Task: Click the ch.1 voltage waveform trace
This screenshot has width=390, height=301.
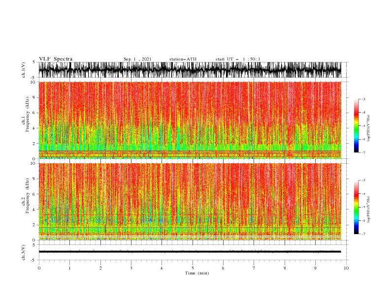Action: [190, 70]
